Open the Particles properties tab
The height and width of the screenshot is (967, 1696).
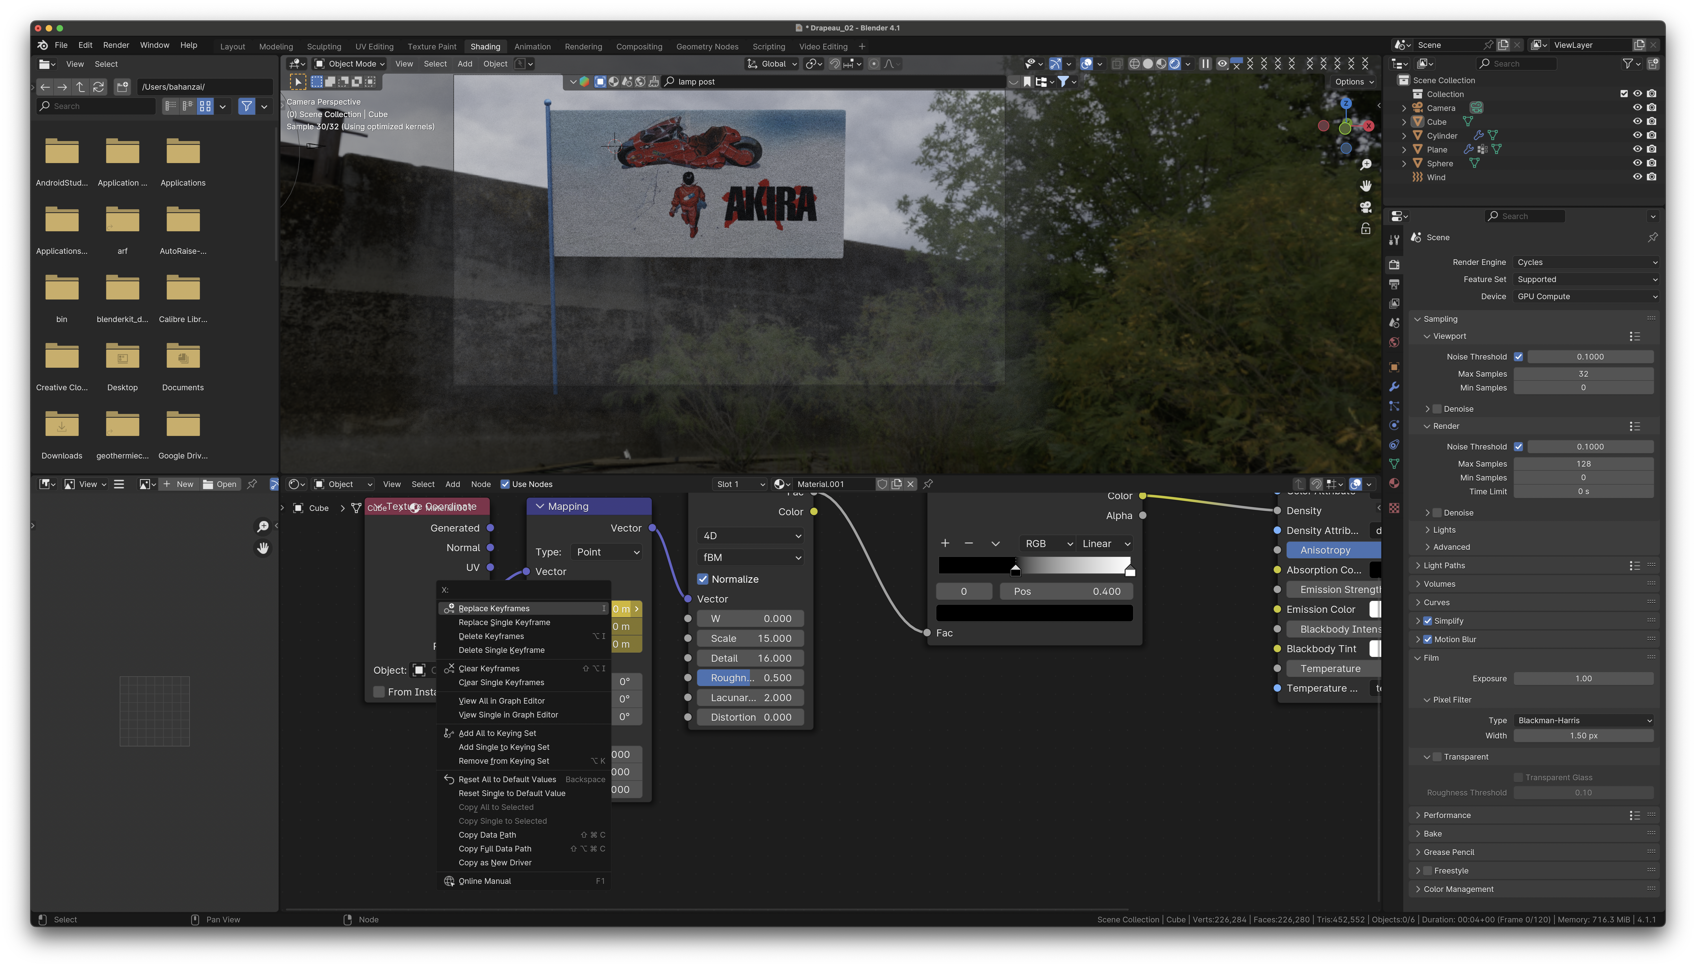(1394, 406)
